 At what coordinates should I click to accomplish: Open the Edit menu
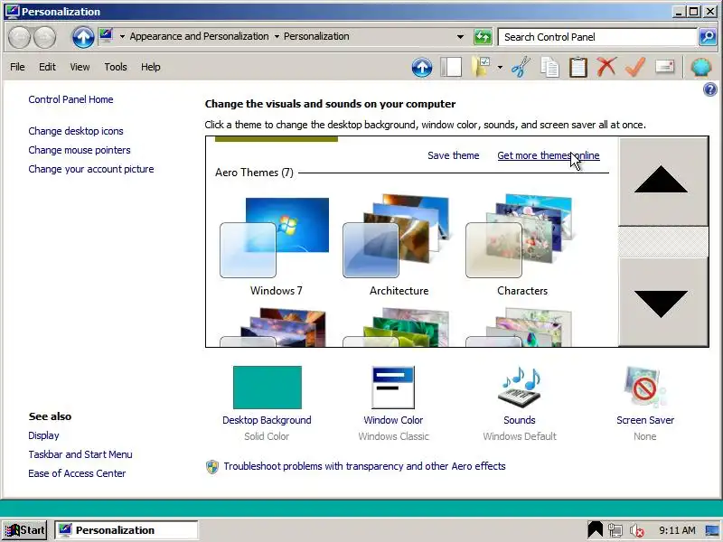click(47, 67)
